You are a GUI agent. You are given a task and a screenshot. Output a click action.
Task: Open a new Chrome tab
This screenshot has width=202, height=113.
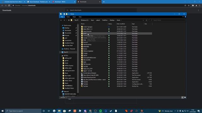tap(104, 2)
